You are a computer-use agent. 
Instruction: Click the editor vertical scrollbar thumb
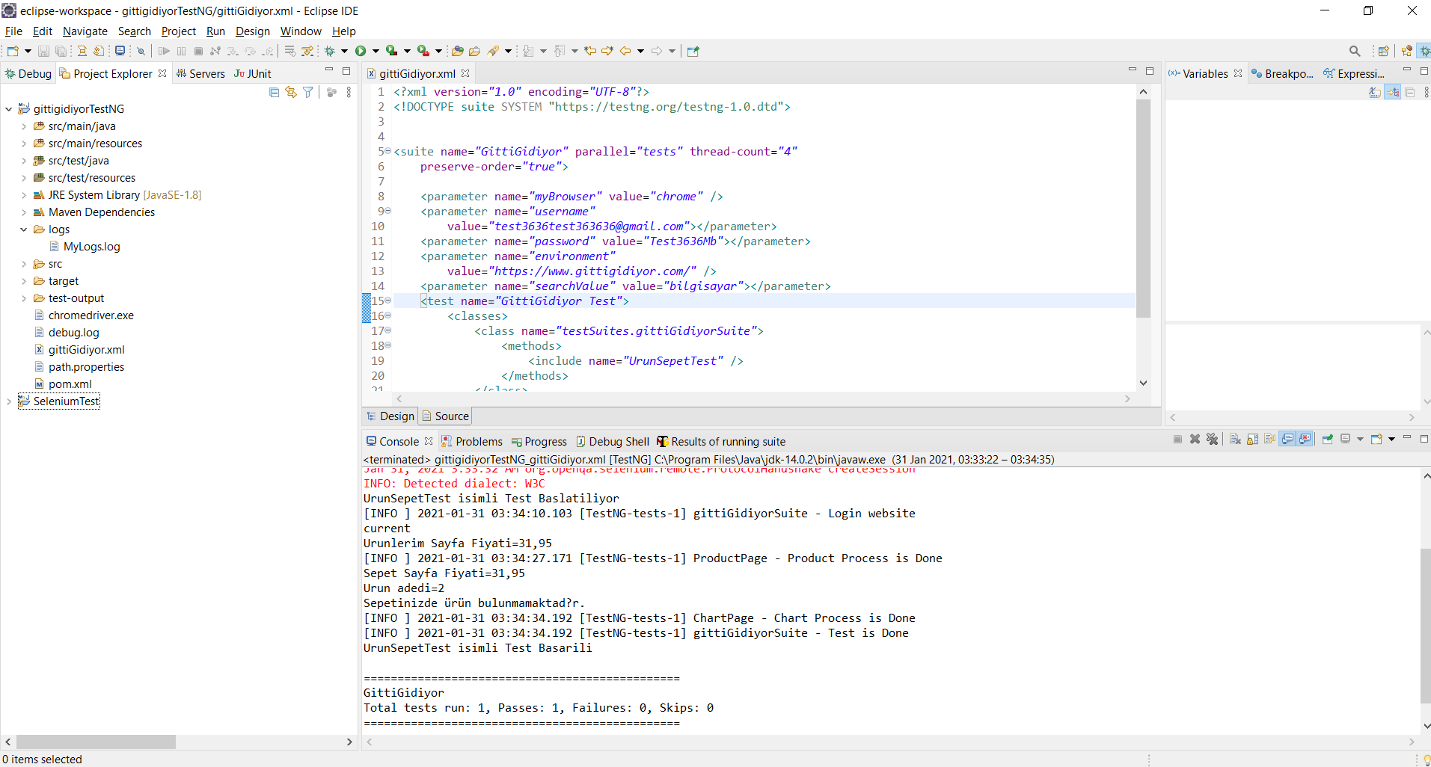pyautogui.click(x=1143, y=208)
